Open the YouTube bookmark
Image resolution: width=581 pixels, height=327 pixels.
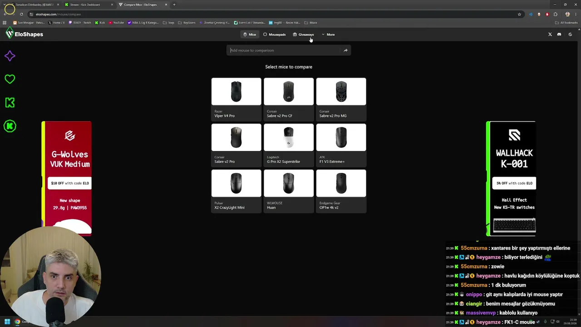116,23
